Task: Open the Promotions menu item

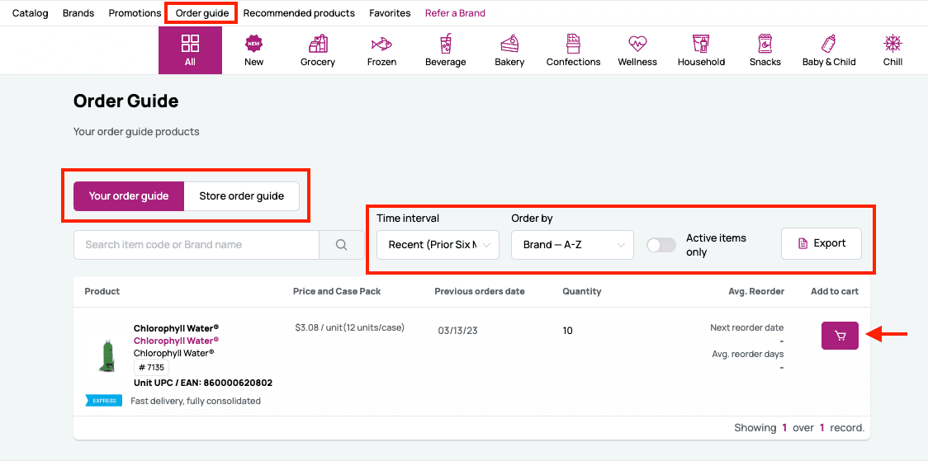Action: point(135,13)
